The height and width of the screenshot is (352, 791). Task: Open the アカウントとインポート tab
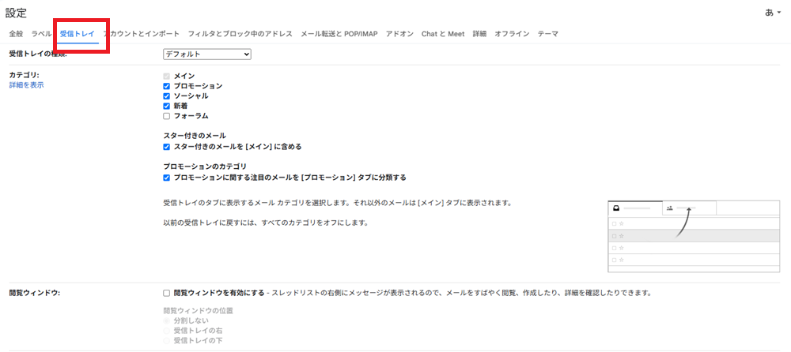point(146,34)
